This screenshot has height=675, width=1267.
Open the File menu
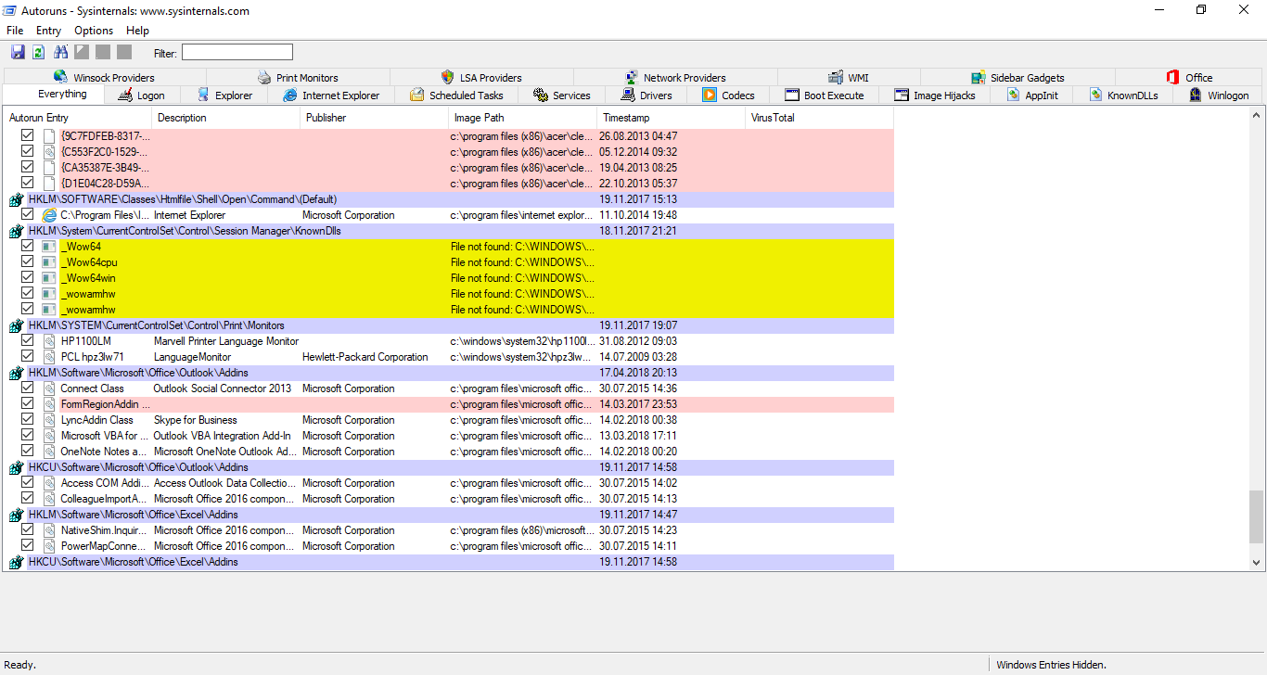15,31
